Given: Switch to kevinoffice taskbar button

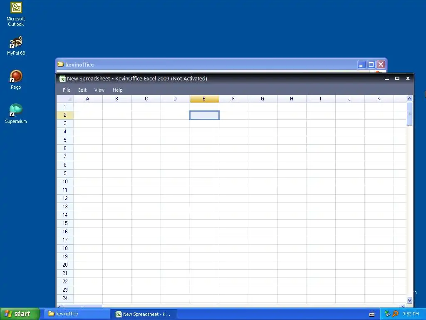Looking at the screenshot, I should [x=77, y=314].
